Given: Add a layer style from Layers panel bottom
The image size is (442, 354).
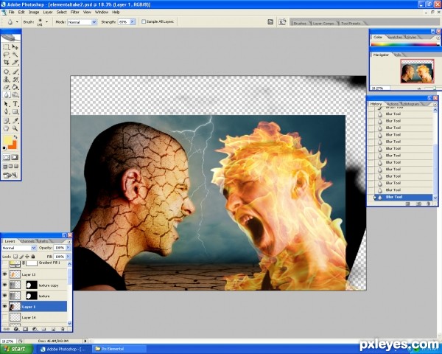Looking at the screenshot, I should point(16,329).
